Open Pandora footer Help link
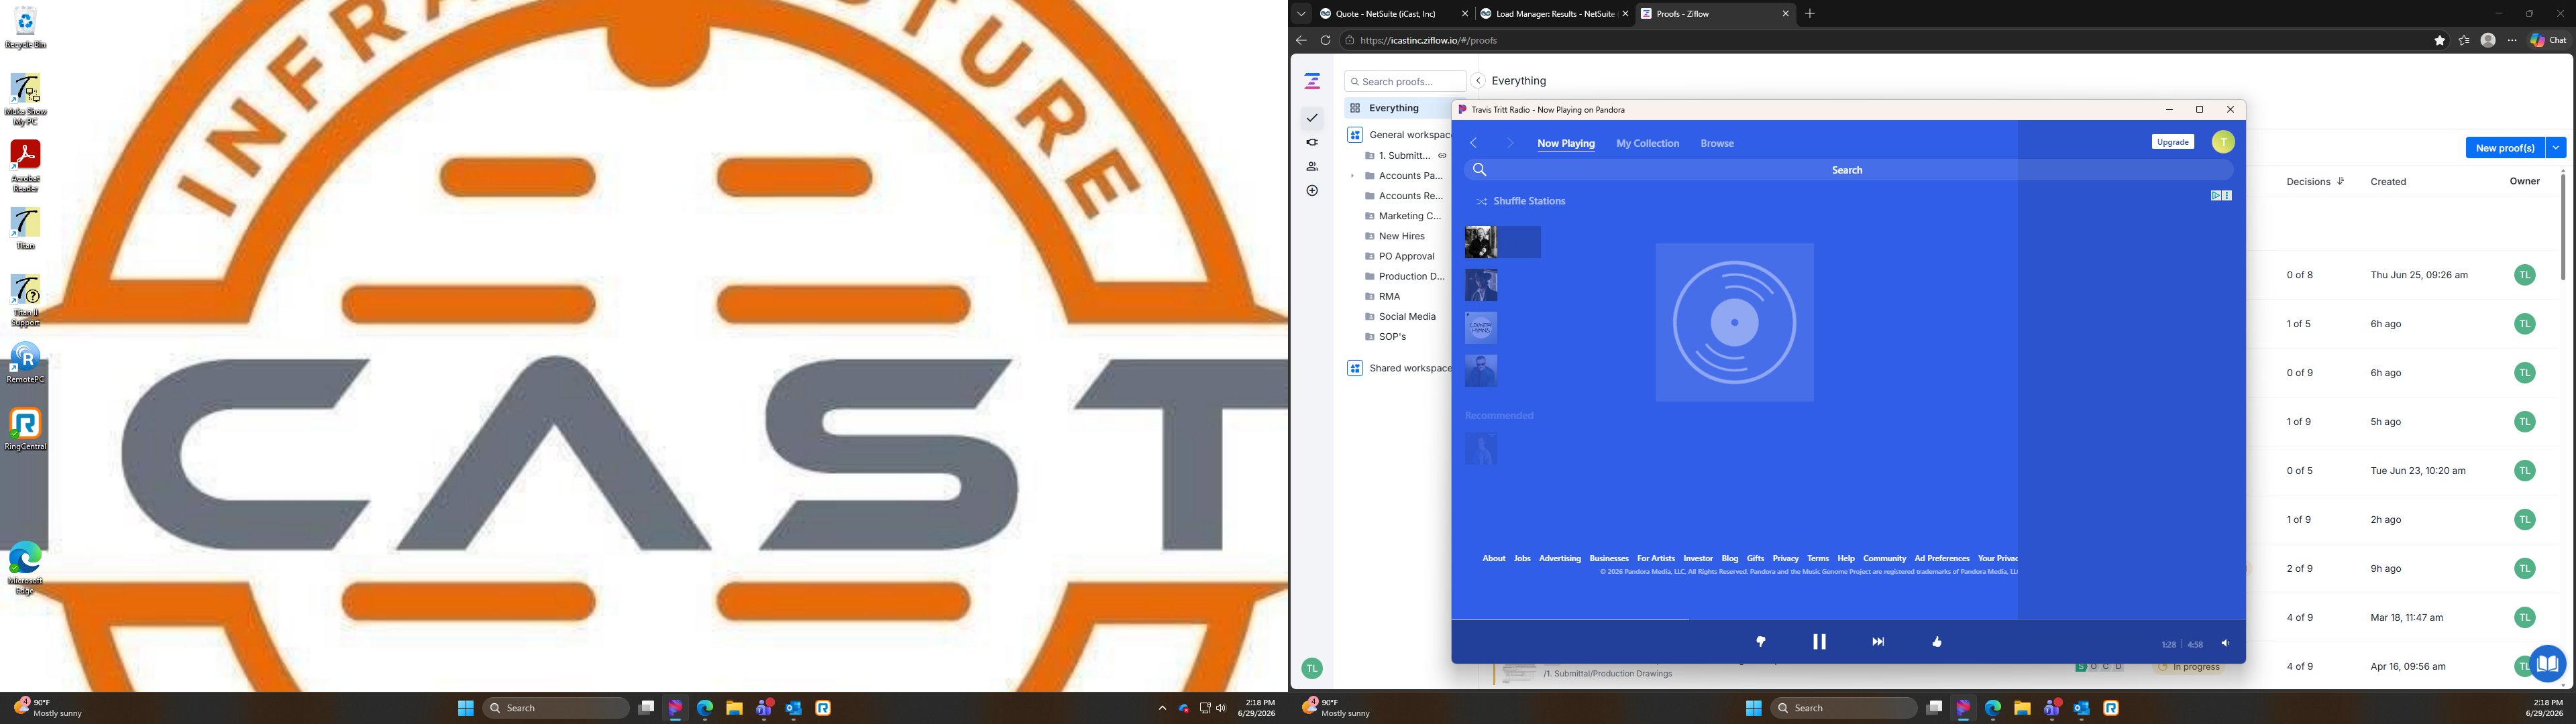Screen dimensions: 2576x724 1846,559
